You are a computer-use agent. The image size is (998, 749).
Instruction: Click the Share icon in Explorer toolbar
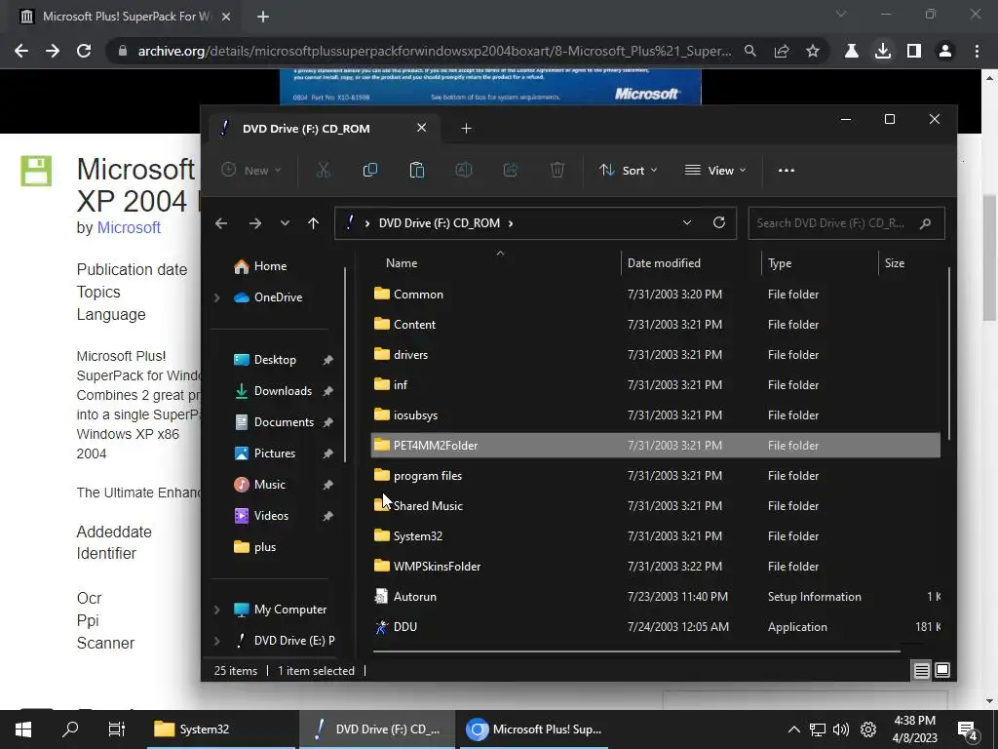pos(511,170)
